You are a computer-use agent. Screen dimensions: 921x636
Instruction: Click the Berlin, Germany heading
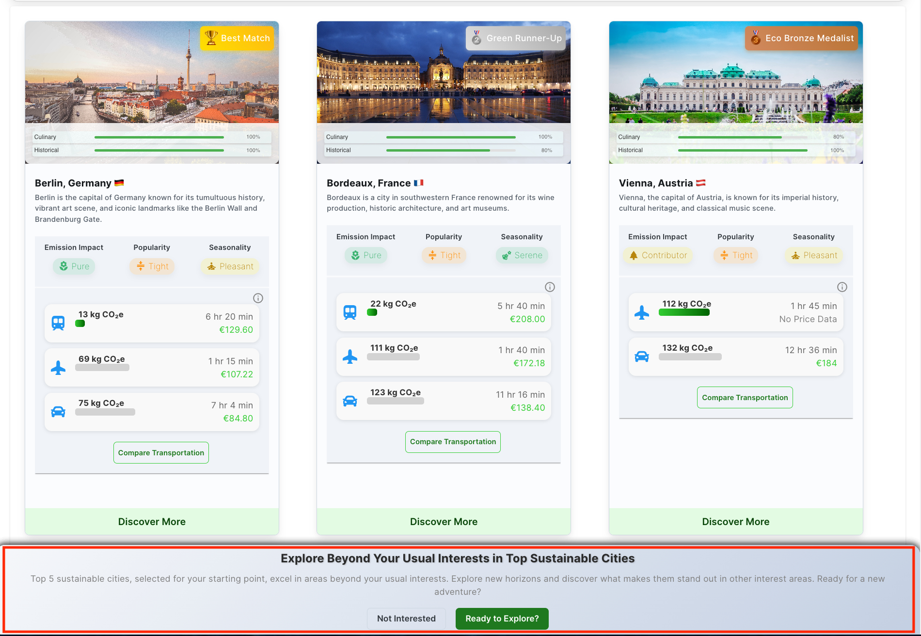tap(73, 183)
